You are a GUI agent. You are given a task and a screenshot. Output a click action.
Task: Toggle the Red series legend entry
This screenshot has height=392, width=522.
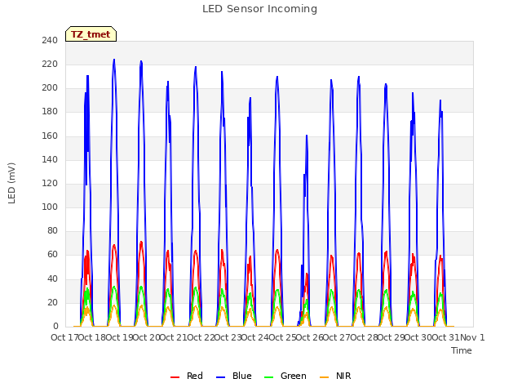click(x=187, y=376)
